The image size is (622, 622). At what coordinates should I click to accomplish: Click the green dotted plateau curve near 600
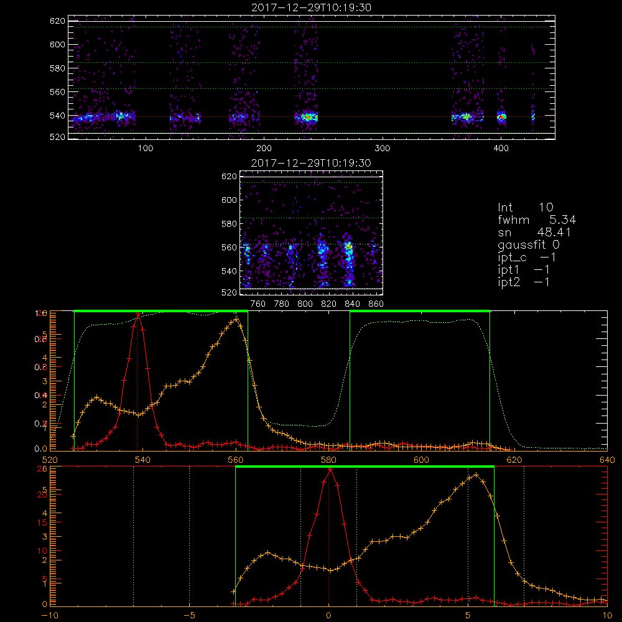[x=420, y=321]
